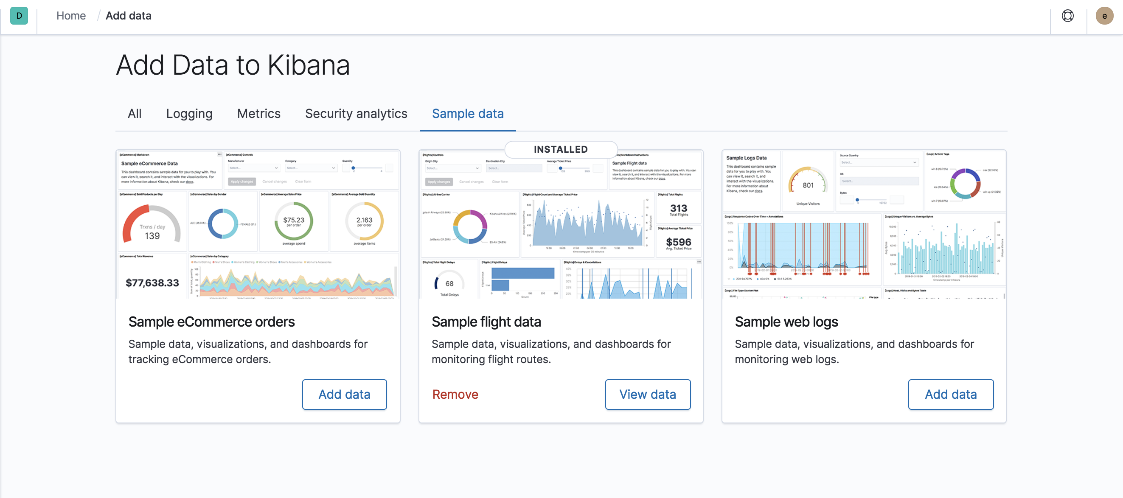Viewport: 1123px width, 498px height.
Task: Switch to the All tab
Action: click(x=134, y=114)
